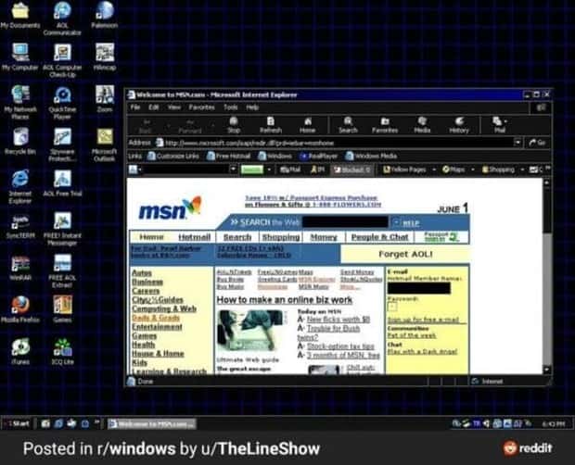
Task: Click the Start button on taskbar
Action: click(19, 423)
